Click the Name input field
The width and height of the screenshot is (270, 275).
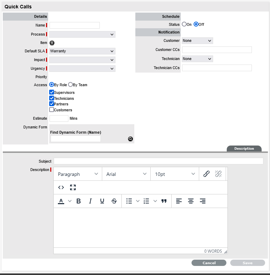[x=75, y=25]
